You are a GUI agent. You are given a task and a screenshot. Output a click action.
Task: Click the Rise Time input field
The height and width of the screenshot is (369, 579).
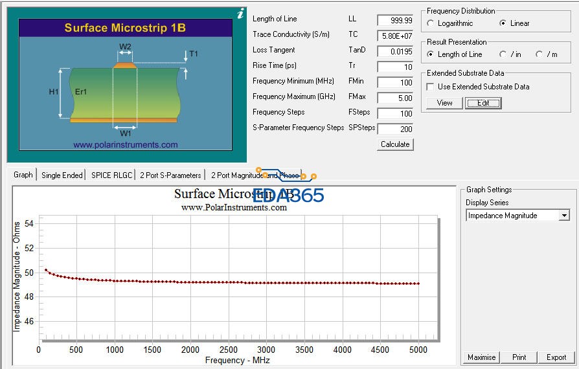(395, 67)
